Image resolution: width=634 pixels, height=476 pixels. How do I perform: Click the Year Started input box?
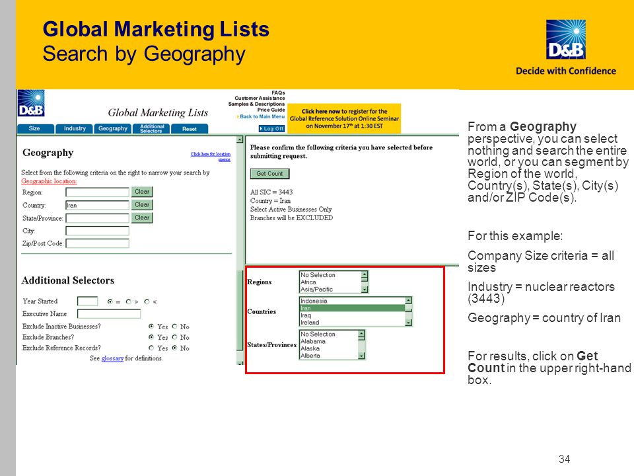coord(87,301)
